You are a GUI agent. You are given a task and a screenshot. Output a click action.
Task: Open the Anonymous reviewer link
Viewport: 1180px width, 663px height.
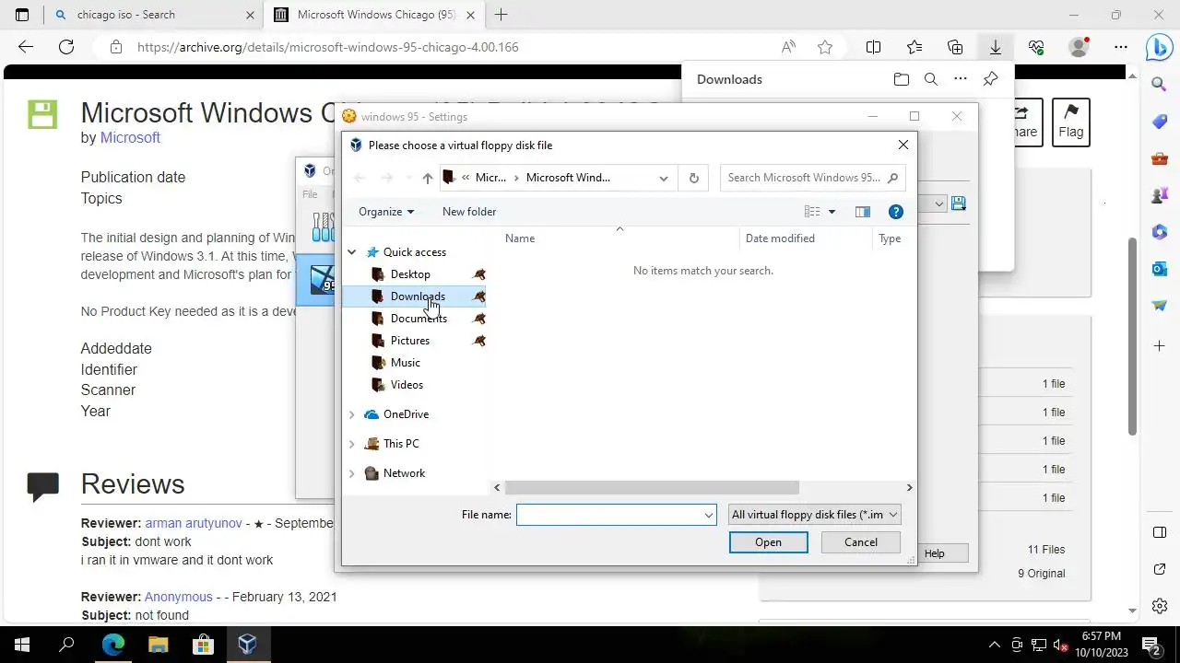(178, 597)
